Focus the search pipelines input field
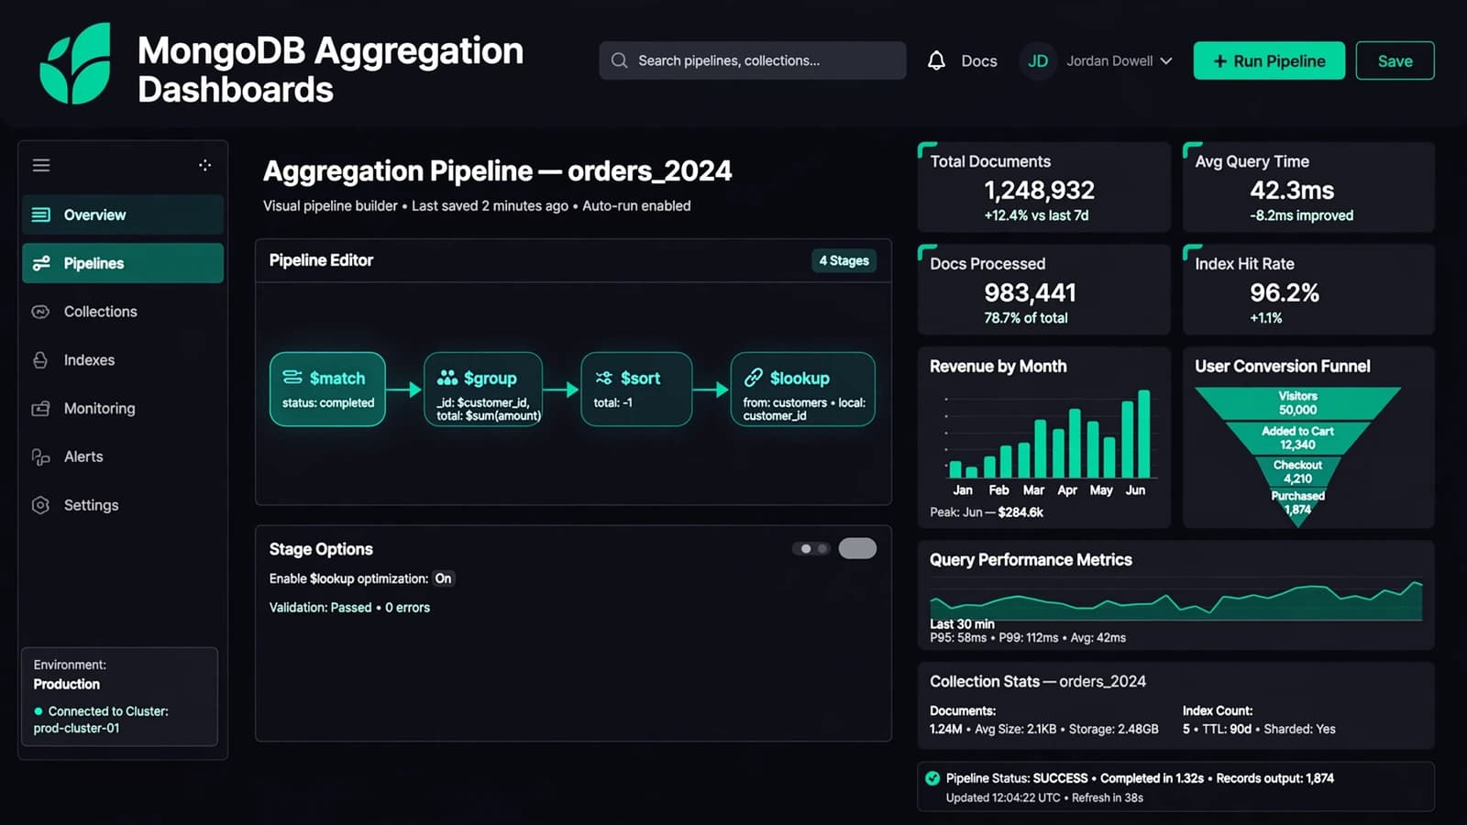 pyautogui.click(x=753, y=60)
